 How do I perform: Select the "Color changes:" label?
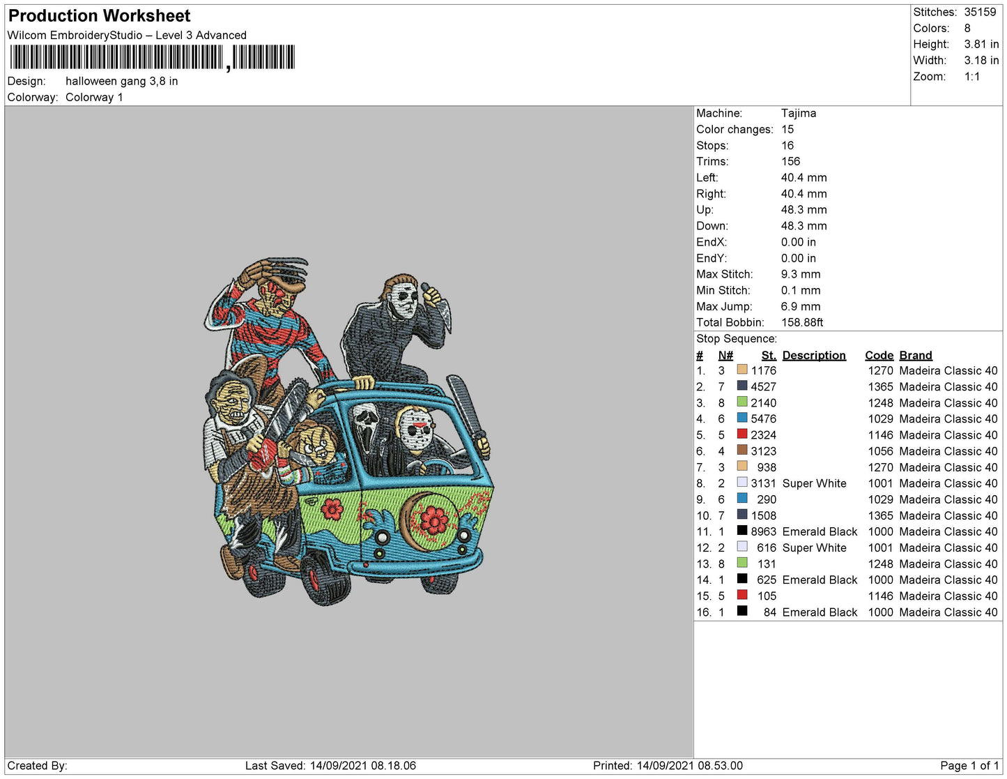click(x=735, y=129)
